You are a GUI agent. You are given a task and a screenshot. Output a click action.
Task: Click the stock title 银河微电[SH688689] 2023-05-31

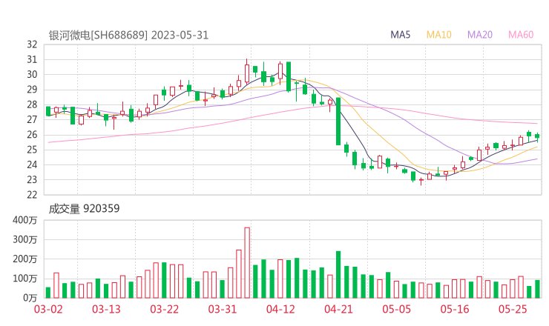coord(128,36)
